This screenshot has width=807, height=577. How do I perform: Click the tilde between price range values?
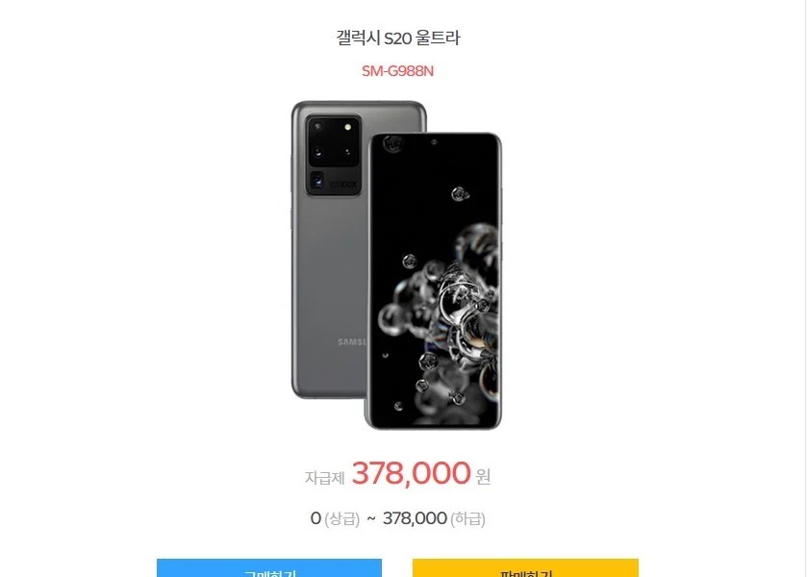point(371,518)
